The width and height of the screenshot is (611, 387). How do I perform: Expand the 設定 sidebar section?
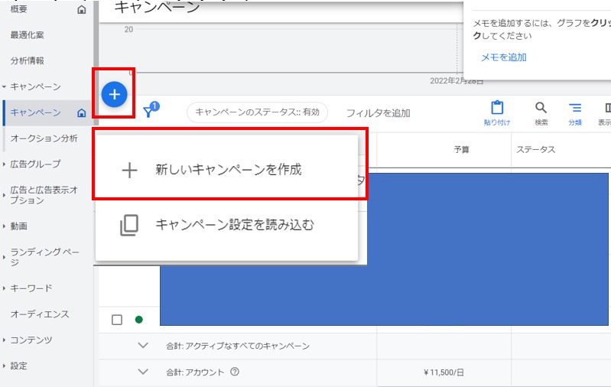[x=4, y=366]
